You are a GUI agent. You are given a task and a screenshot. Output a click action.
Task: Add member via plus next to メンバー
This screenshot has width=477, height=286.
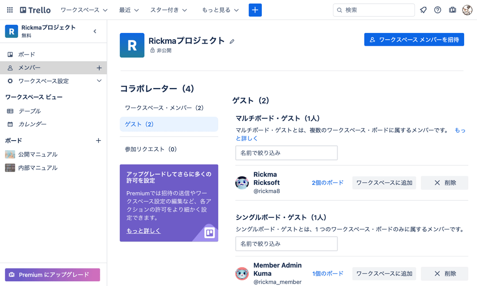[99, 68]
